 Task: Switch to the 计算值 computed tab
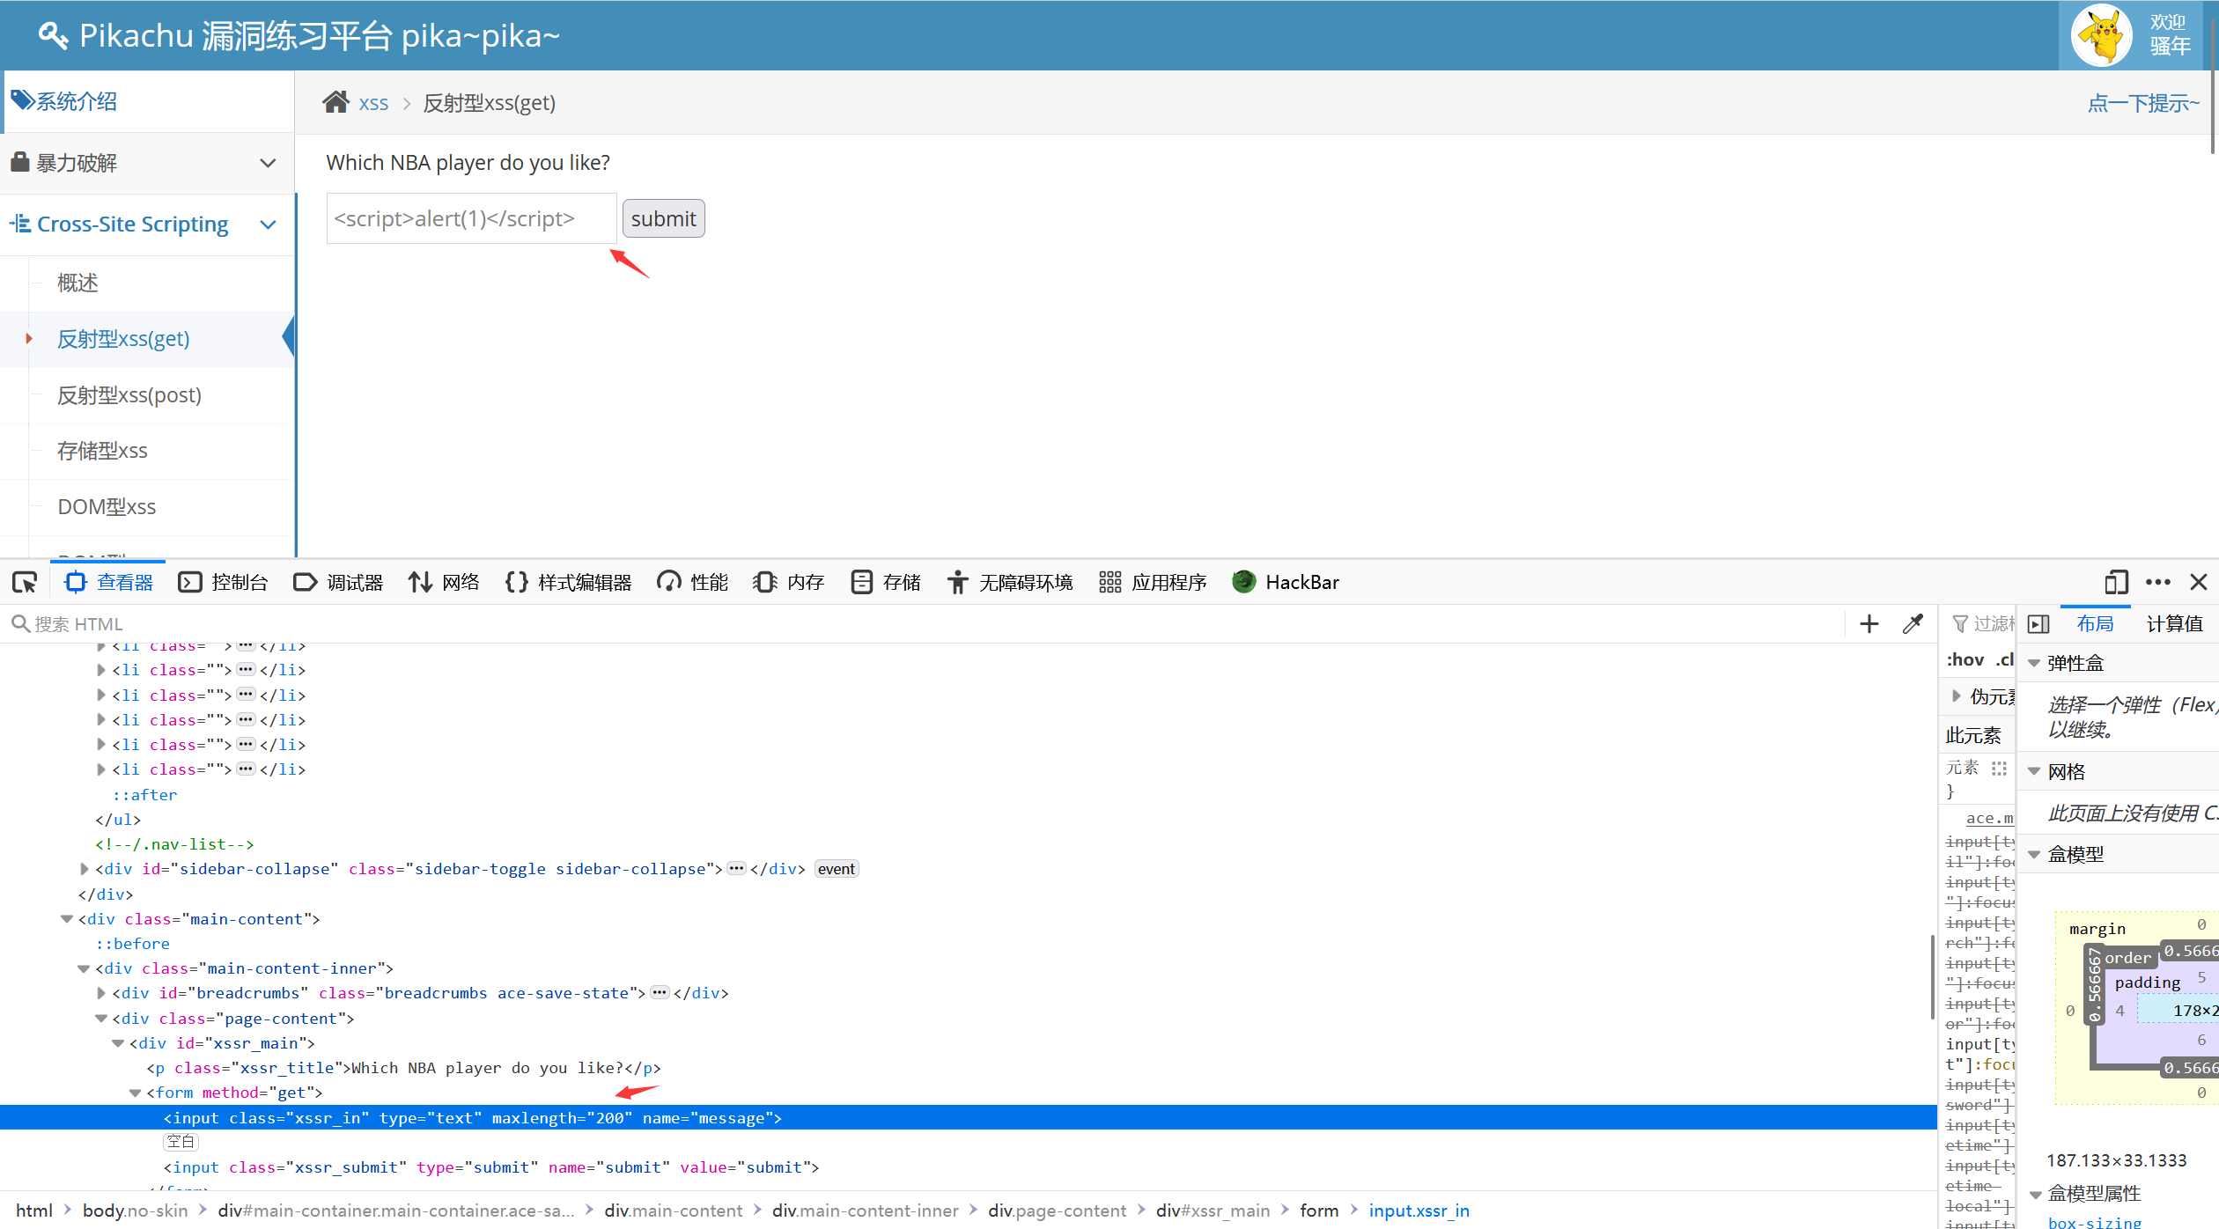[x=2174, y=624]
